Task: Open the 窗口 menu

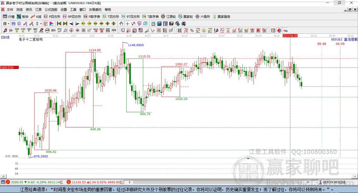Action: tap(83, 9)
